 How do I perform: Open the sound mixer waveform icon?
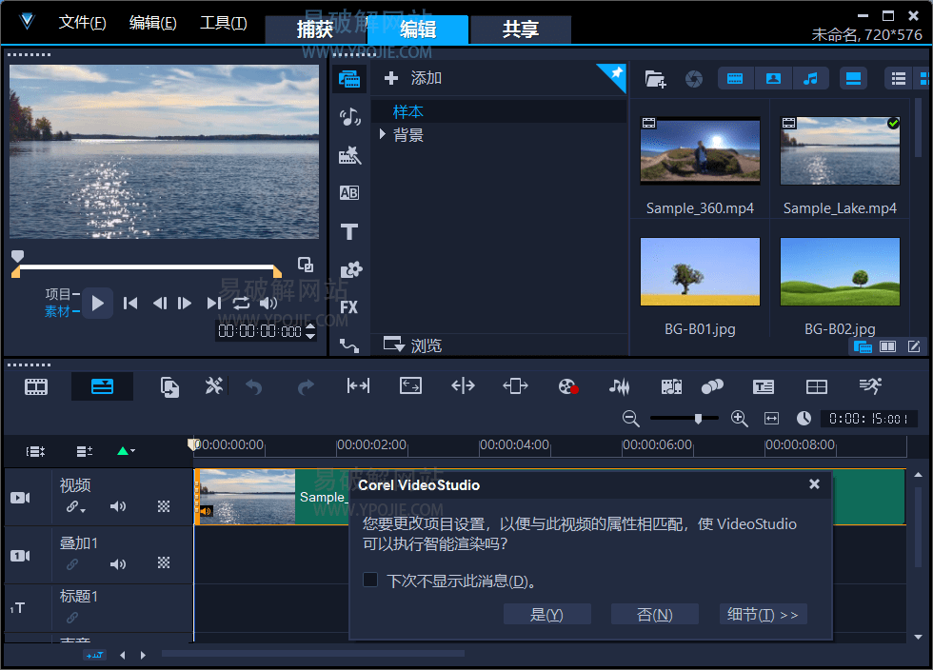point(620,387)
